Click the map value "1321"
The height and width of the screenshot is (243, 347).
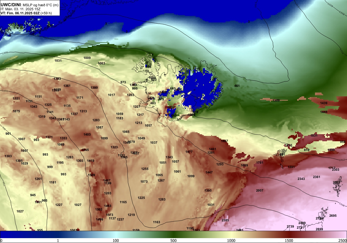click(x=16, y=98)
